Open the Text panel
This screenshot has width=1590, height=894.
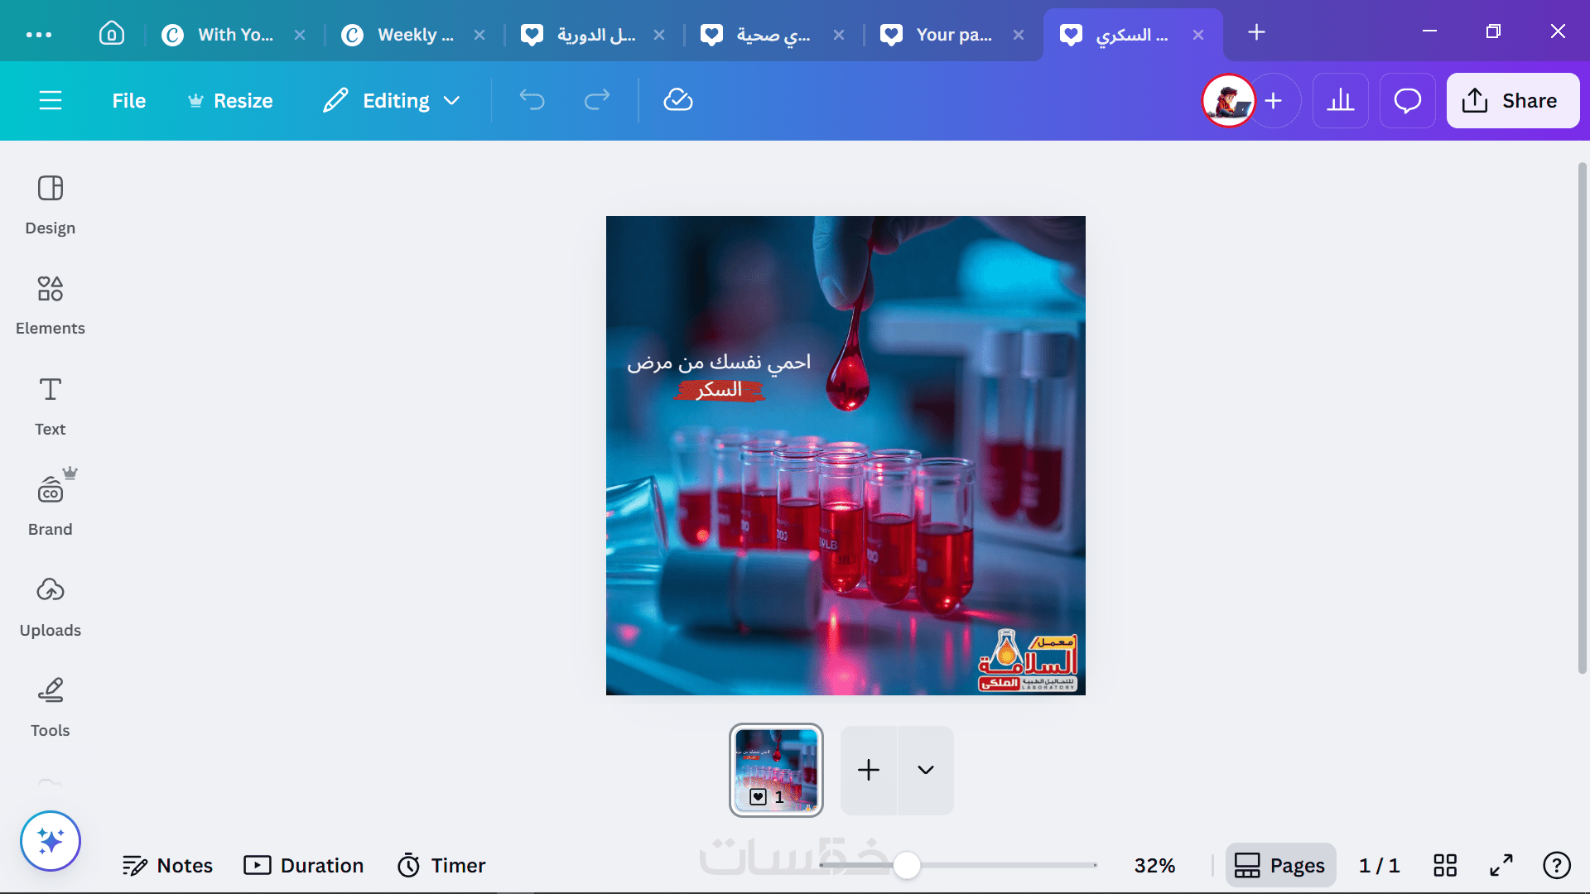[x=50, y=406]
